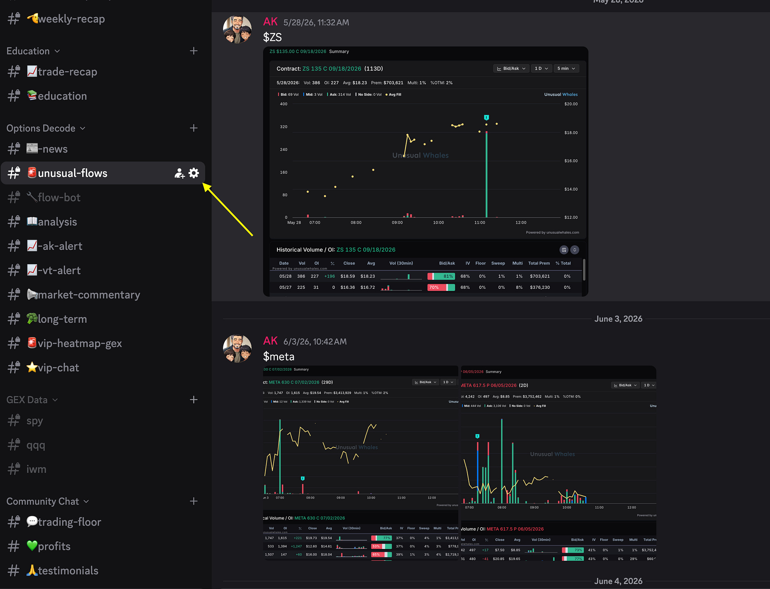Image resolution: width=770 pixels, height=589 pixels.
Task: Click the "June 3, 2026" date divider
Action: click(x=618, y=319)
